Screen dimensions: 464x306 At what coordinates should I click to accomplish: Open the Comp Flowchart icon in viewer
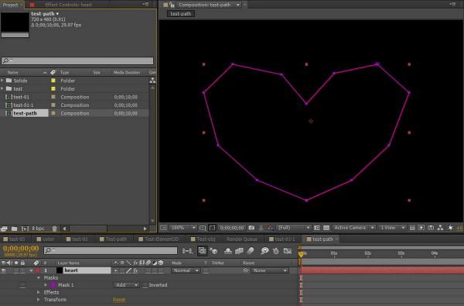pyautogui.click(x=440, y=228)
